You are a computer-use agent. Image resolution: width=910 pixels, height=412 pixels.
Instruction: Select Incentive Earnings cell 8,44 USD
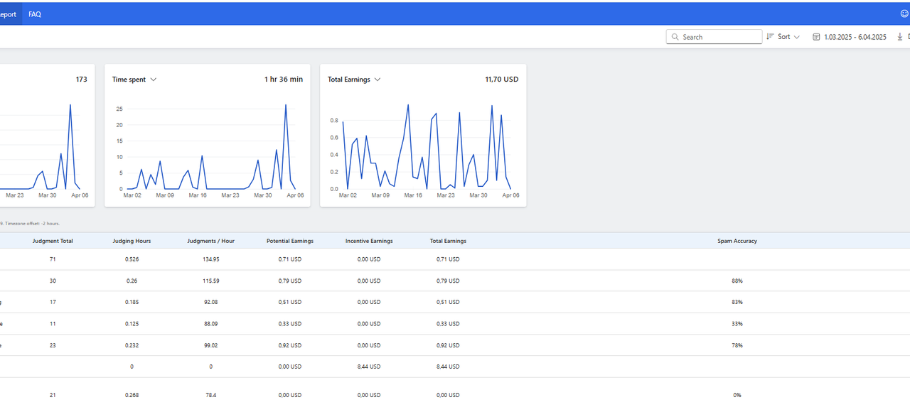[x=369, y=367]
